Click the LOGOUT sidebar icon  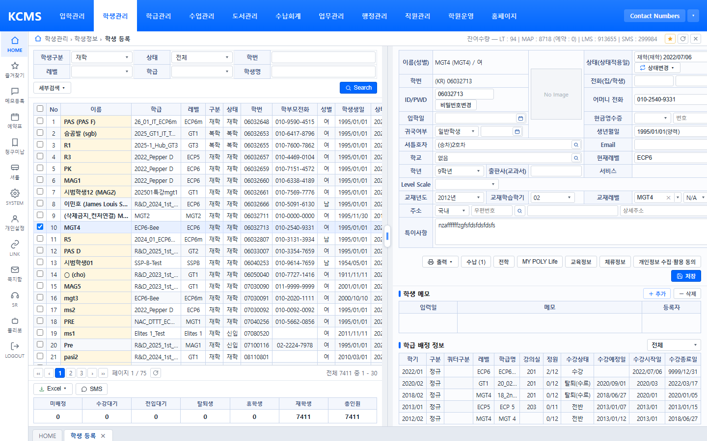tap(15, 350)
